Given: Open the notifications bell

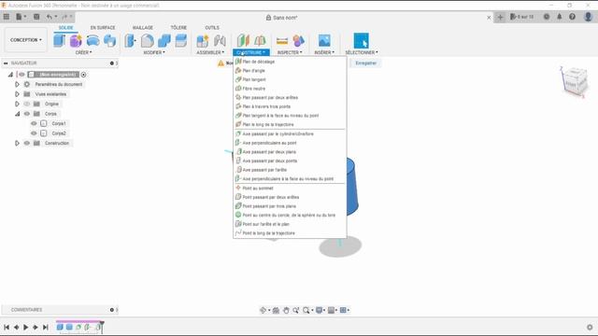Looking at the screenshot, I should 560,17.
